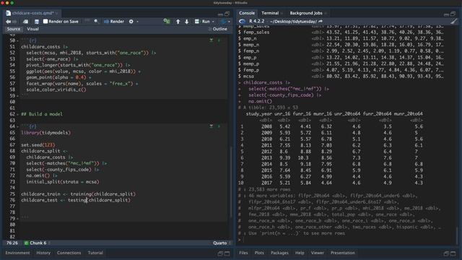Open the render settings gear
Image resolution: width=462 pixels, height=260 pixels.
pos(131,22)
